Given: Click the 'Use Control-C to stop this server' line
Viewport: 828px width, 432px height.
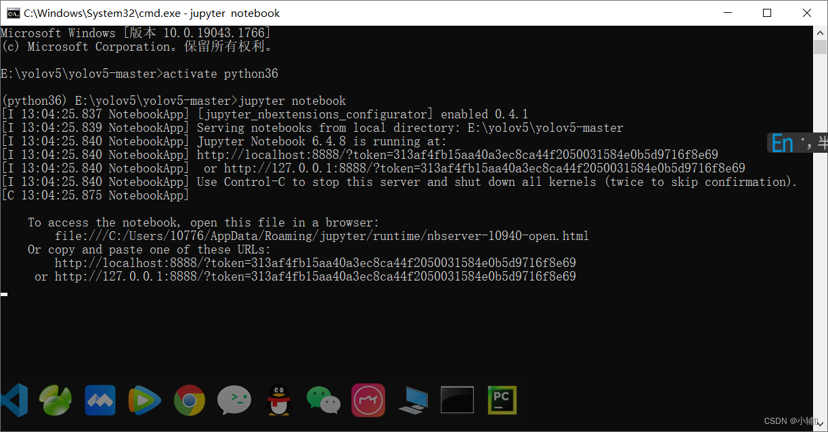Looking at the screenshot, I should click(399, 182).
